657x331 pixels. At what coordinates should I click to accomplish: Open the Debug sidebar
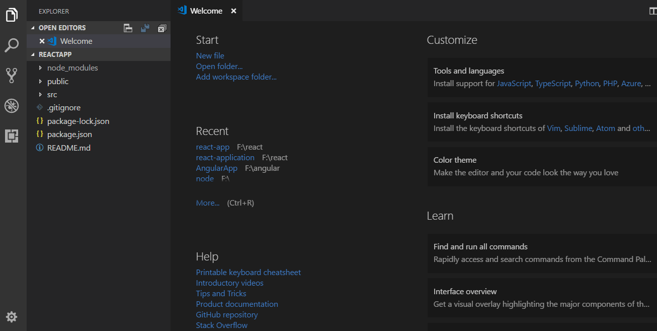coord(12,106)
